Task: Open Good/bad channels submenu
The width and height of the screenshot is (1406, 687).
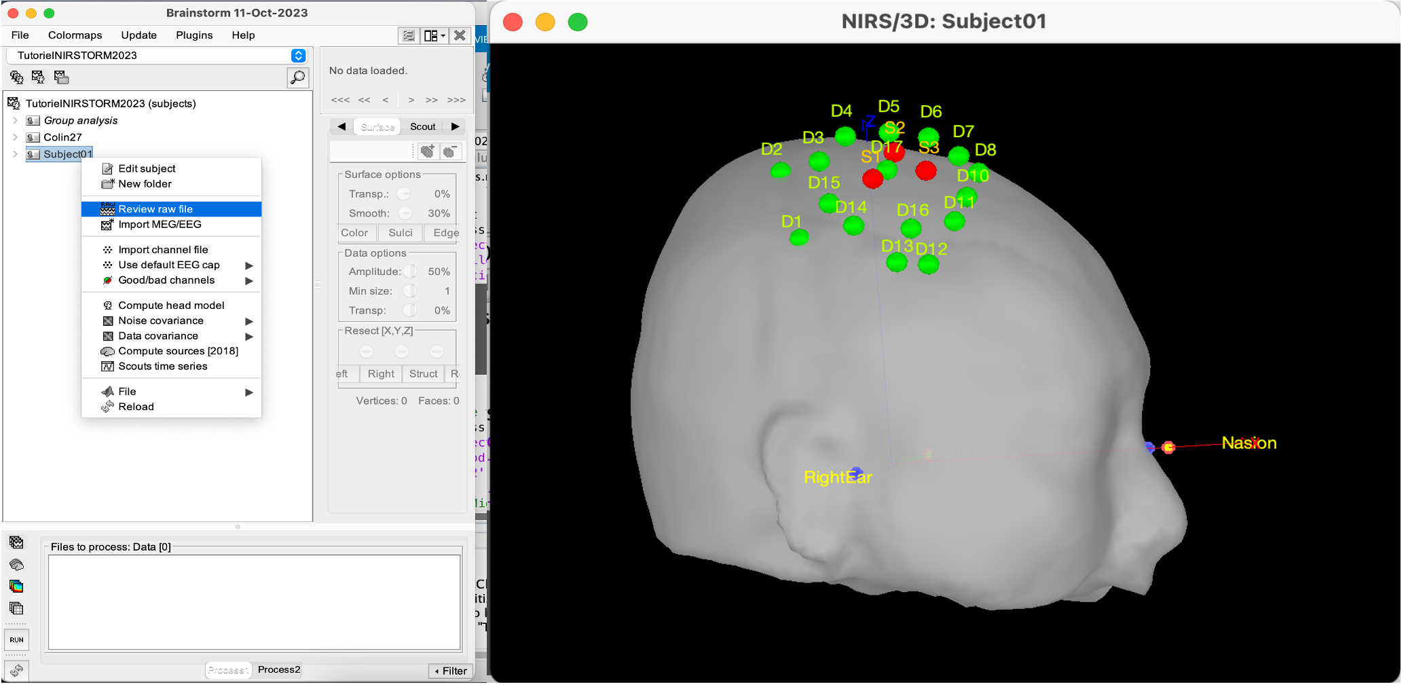Action: coord(171,280)
